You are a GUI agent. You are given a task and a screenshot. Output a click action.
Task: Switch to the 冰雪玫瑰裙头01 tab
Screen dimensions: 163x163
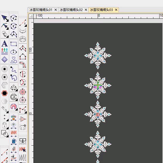tap(41, 10)
